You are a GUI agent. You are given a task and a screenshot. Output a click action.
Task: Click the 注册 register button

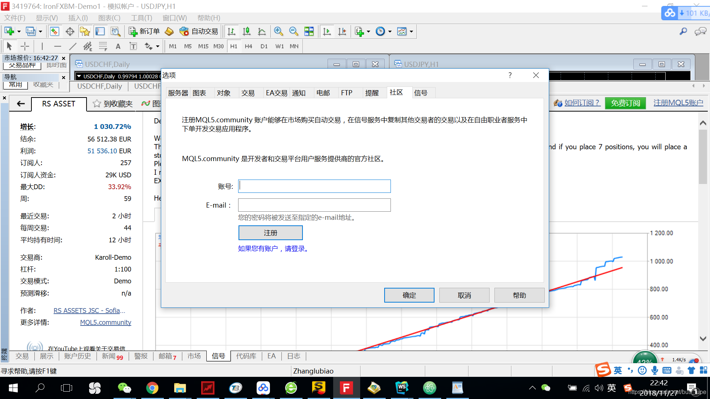coord(270,233)
